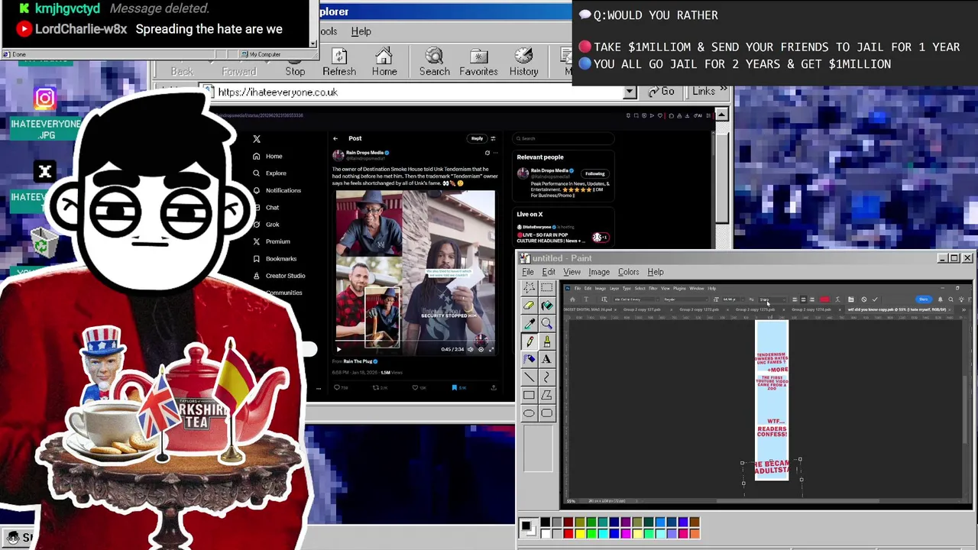Mute the post video volume
The height and width of the screenshot is (550, 978).
coord(471,349)
